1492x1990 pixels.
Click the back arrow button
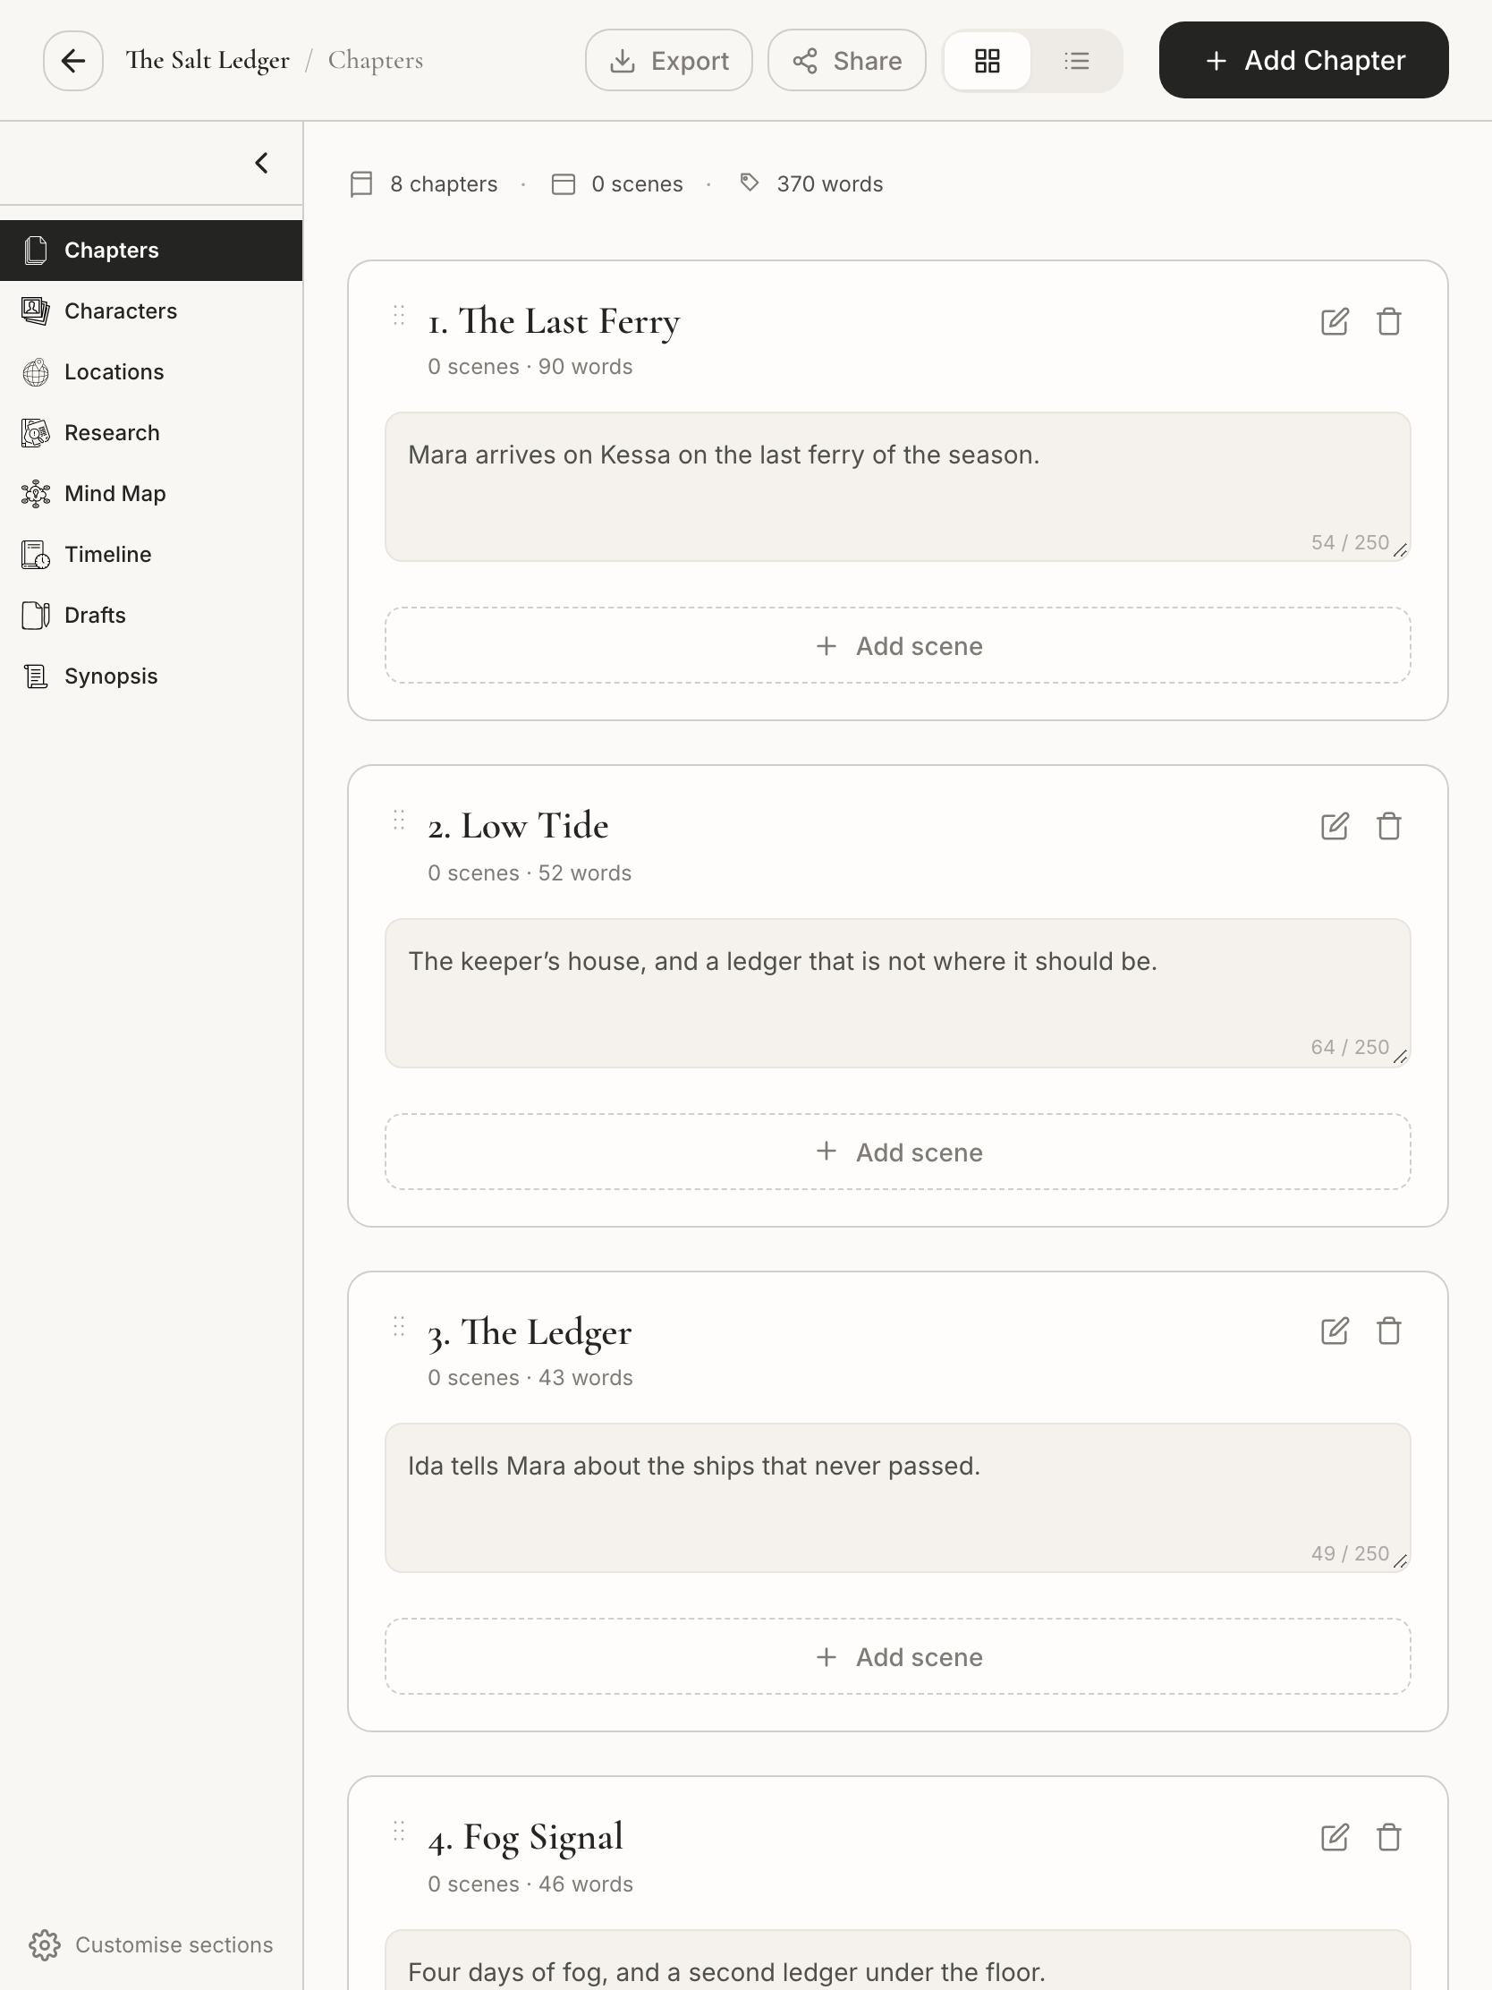click(x=72, y=60)
